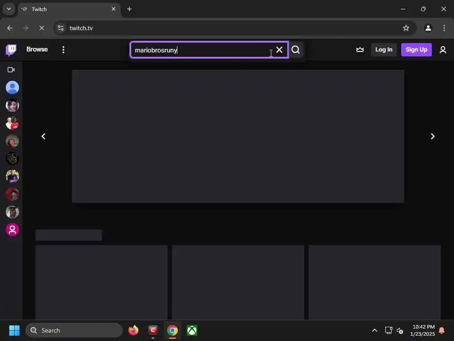Click the Sign Up button
Image resolution: width=454 pixels, height=341 pixels.
[x=416, y=50]
